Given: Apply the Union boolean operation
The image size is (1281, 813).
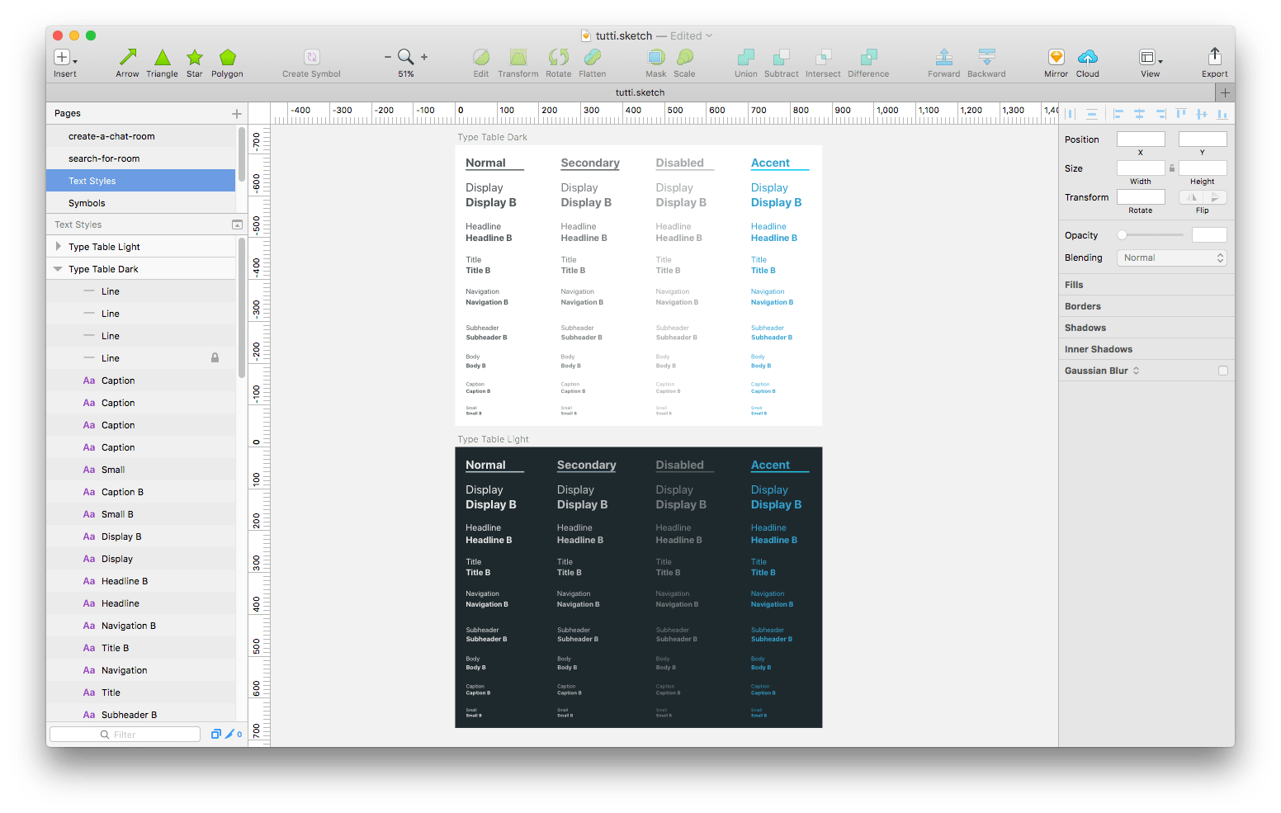Looking at the screenshot, I should tap(746, 57).
